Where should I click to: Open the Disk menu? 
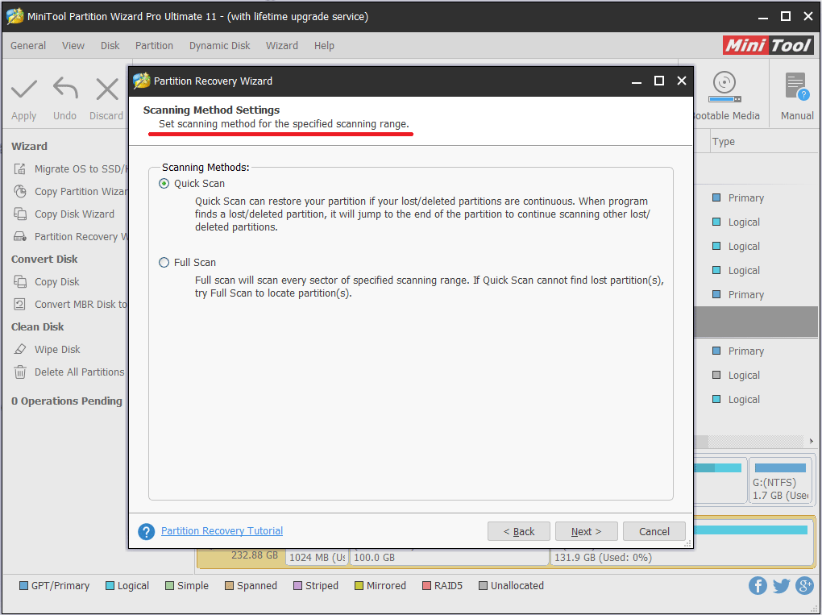110,46
